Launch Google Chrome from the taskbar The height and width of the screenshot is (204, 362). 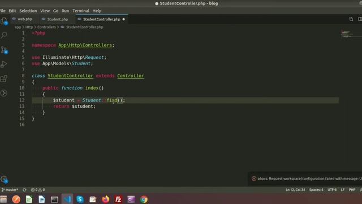[144, 199]
